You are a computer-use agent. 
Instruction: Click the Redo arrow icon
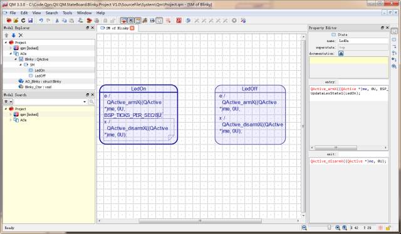pyautogui.click(x=48, y=21)
